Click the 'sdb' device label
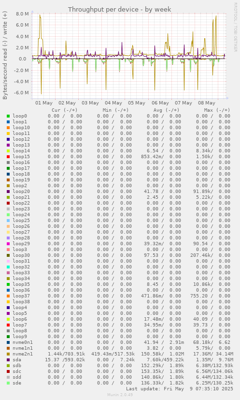 [x=17, y=366]
